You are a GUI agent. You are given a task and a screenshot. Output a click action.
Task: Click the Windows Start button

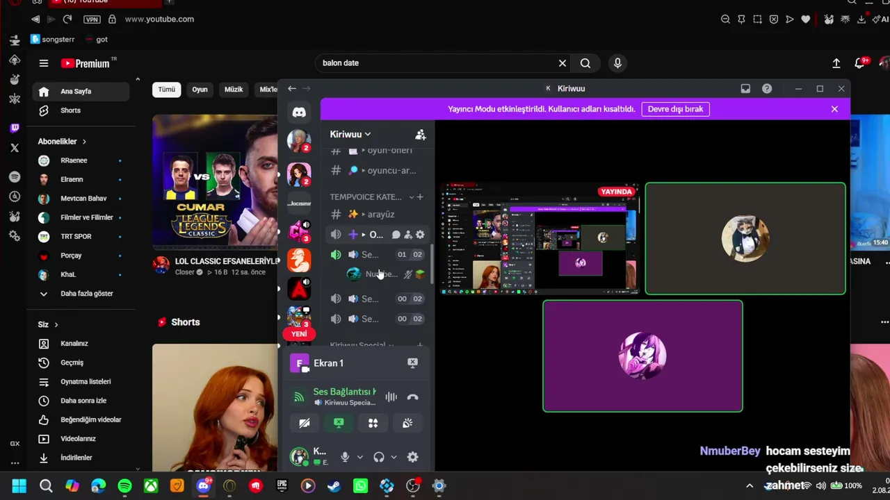[19, 486]
